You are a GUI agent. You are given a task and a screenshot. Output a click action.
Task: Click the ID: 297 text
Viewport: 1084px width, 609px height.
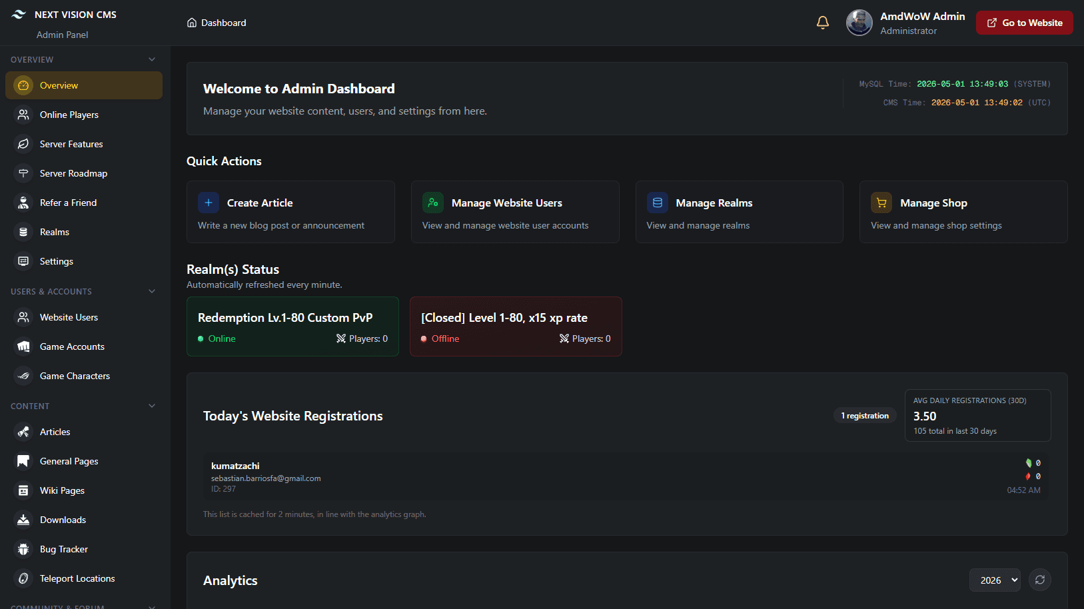[223, 489]
